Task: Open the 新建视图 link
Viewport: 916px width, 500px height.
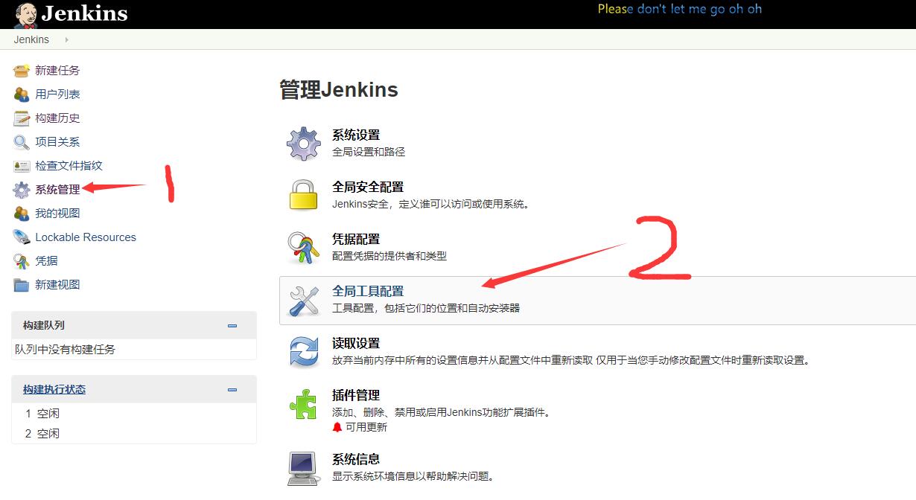Action: point(57,285)
